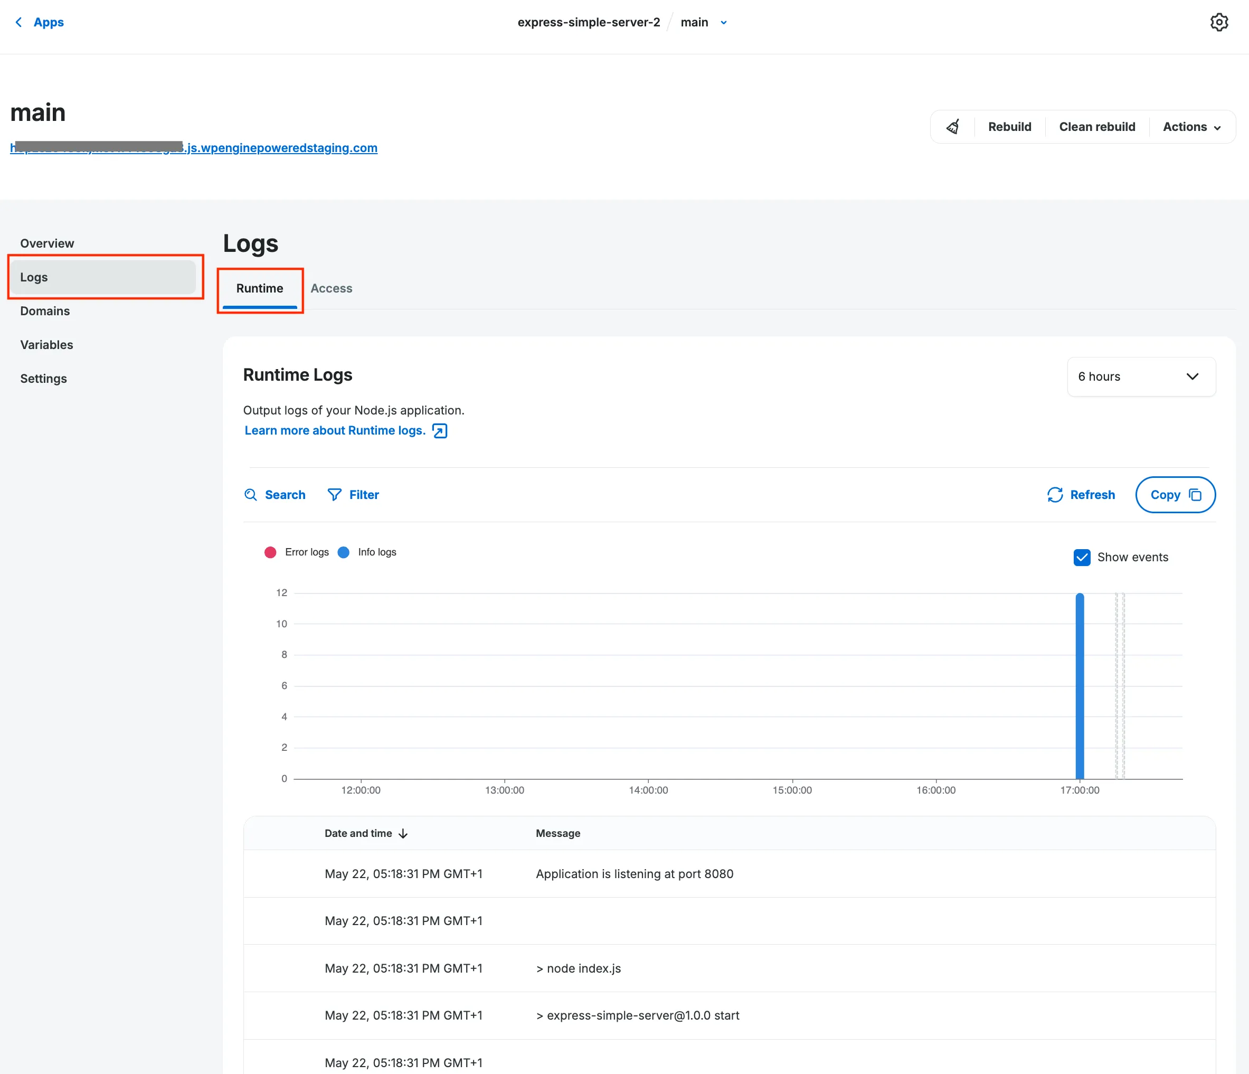This screenshot has height=1074, width=1249.
Task: Open the main branch switcher dropdown
Action: pos(723,22)
